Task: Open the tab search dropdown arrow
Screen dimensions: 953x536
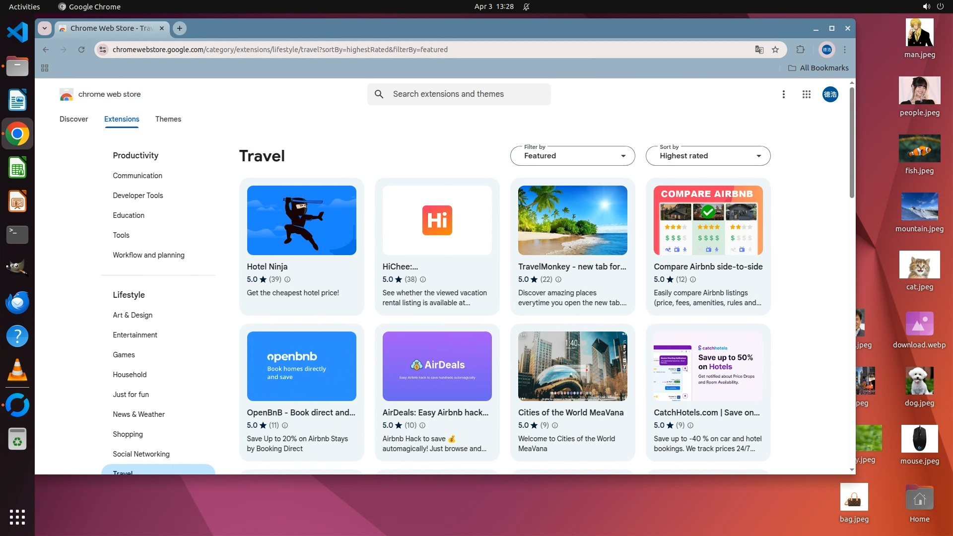Action: pyautogui.click(x=45, y=28)
